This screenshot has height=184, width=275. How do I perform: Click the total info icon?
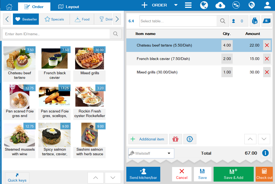point(265,153)
